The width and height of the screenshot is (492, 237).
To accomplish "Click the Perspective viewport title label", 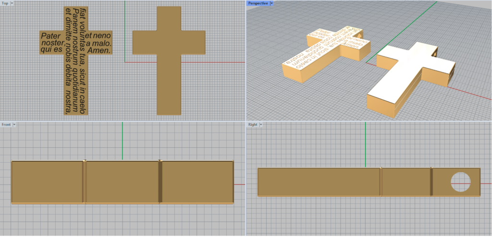I will click(258, 3).
